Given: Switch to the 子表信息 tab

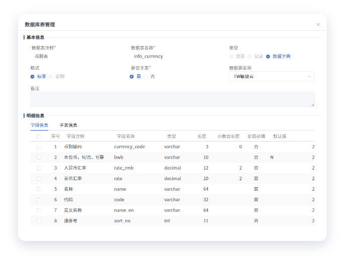Looking at the screenshot, I should pyautogui.click(x=68, y=125).
